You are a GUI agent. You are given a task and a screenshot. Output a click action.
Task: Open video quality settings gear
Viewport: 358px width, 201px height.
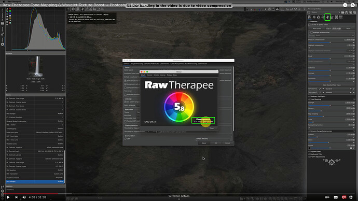point(344,197)
